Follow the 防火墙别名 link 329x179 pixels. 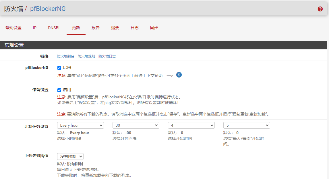click(x=65, y=56)
